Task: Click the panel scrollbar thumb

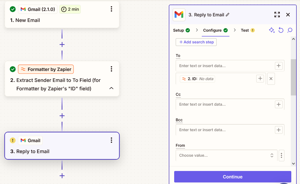Action: (293, 77)
